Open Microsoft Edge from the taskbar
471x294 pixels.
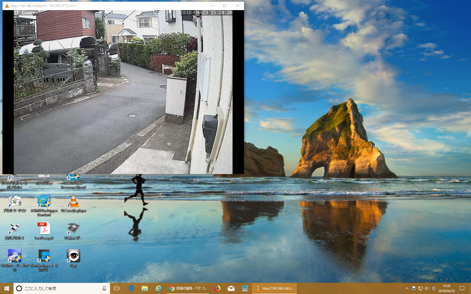click(x=131, y=288)
